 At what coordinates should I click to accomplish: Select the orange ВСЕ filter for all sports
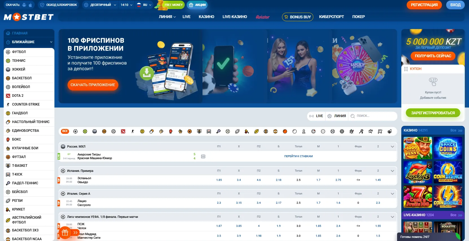(65, 131)
